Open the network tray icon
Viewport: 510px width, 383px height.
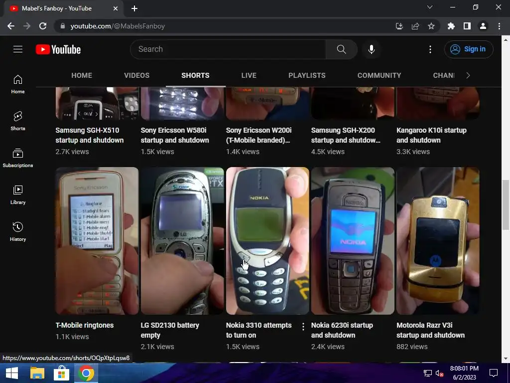click(x=427, y=373)
